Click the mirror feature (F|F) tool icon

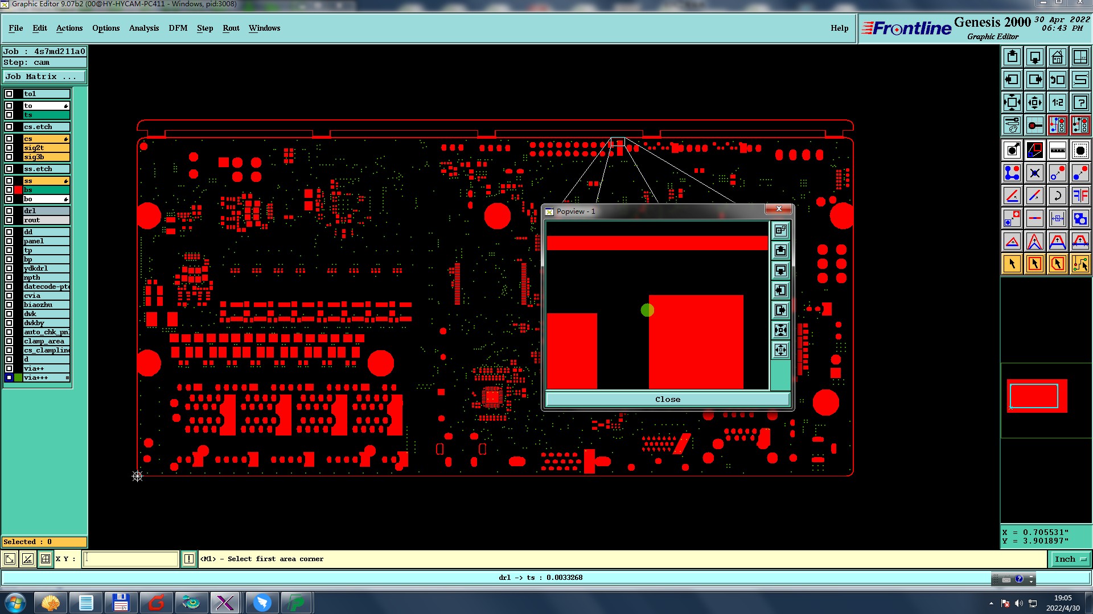[x=1080, y=196]
